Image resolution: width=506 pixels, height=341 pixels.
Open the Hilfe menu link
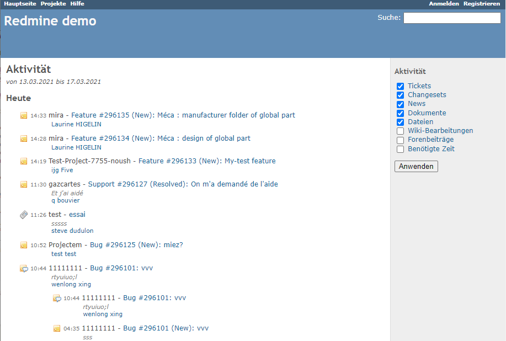[x=77, y=3]
